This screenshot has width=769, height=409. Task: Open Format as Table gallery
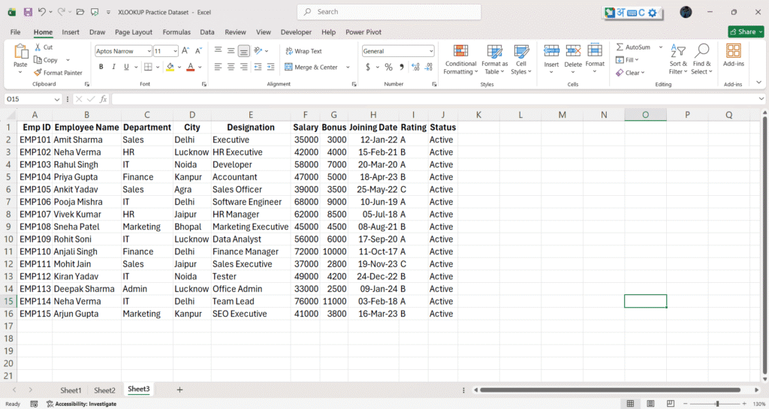pos(494,59)
